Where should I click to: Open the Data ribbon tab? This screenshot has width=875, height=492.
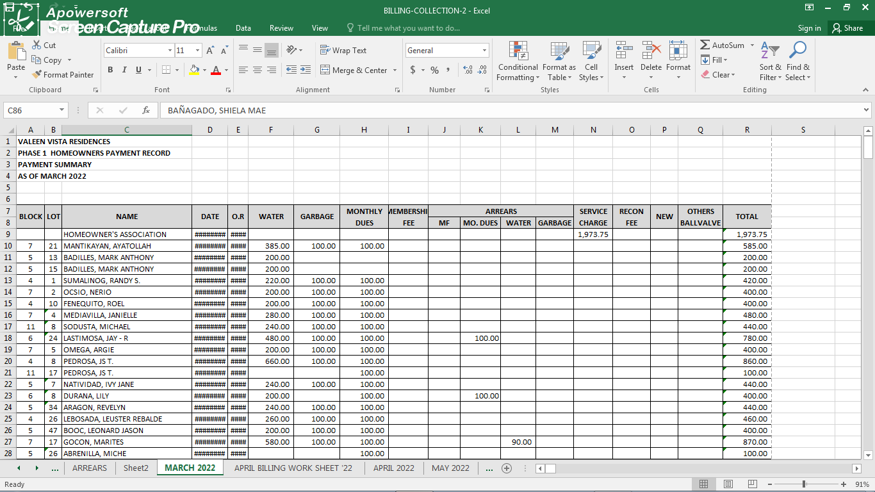(x=243, y=28)
